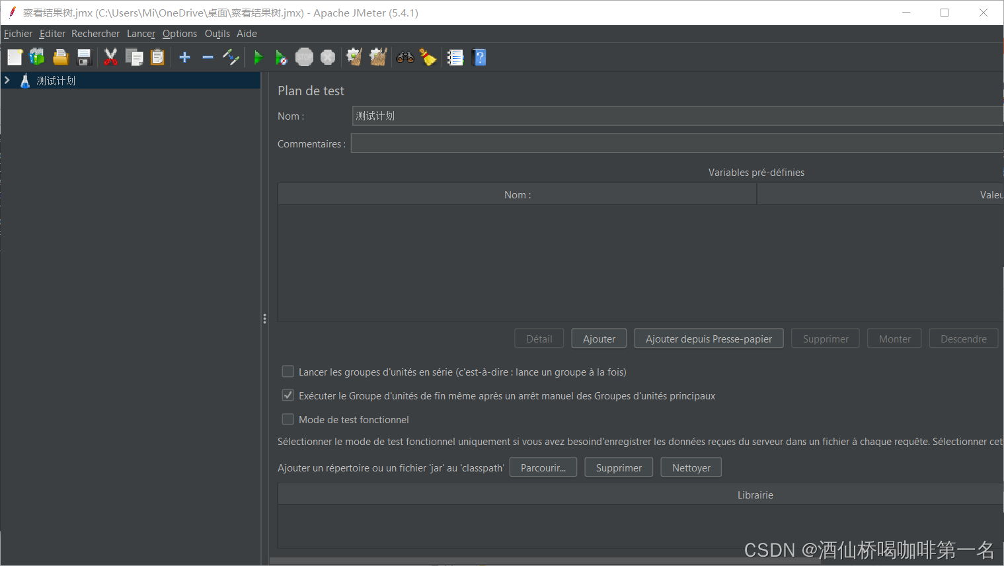Collapse all nodes with minus icon
This screenshot has width=1004, height=566.
208,58
